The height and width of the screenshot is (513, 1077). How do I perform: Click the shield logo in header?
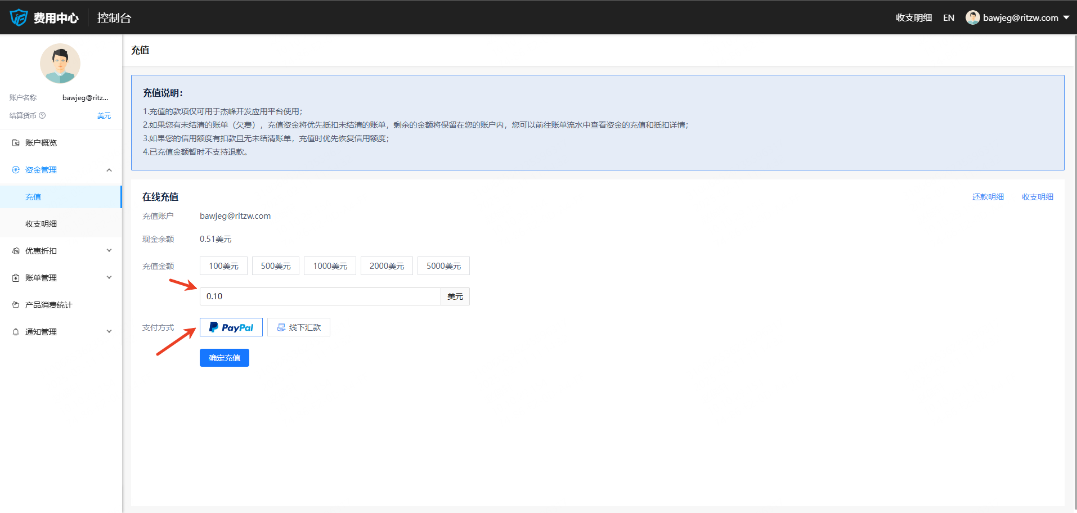click(19, 17)
